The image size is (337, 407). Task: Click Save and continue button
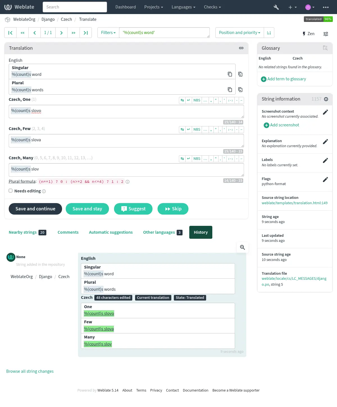[35, 209]
